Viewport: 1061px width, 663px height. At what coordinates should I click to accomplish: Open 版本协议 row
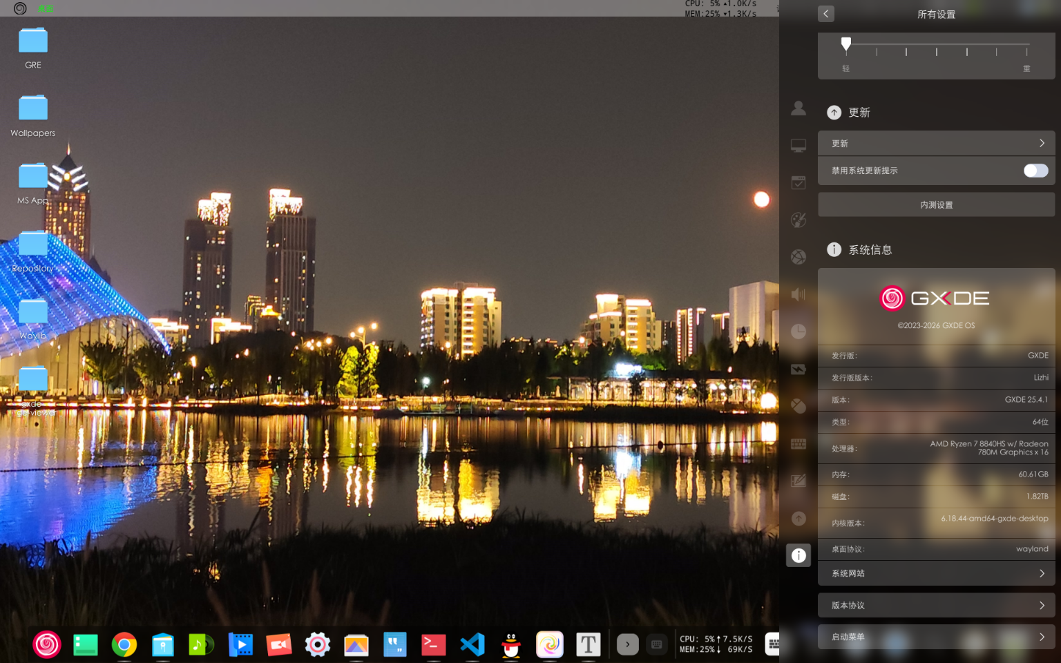click(936, 605)
